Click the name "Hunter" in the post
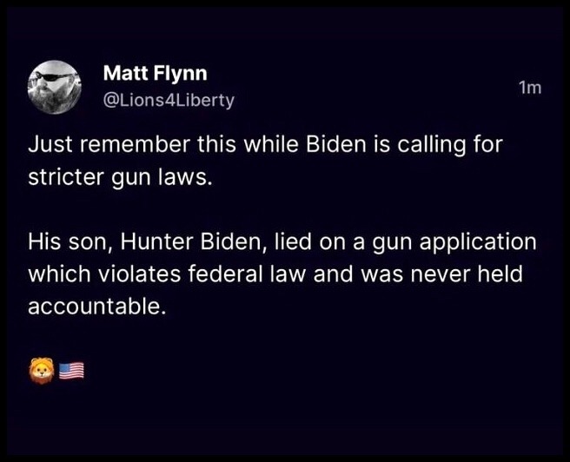 (x=157, y=241)
